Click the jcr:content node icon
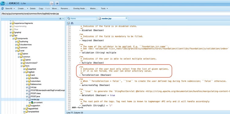This screenshot has width=230, height=114. 32,102
